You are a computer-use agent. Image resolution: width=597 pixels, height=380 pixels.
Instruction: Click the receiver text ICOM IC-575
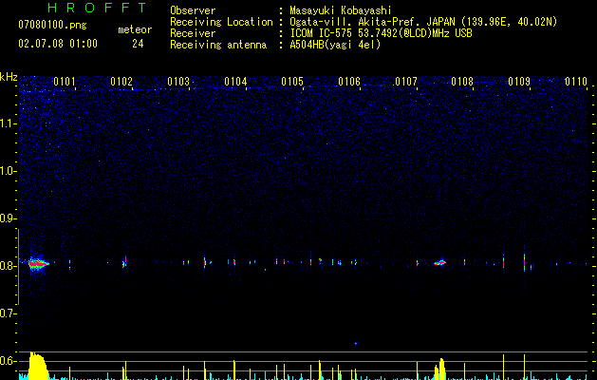[x=322, y=33]
